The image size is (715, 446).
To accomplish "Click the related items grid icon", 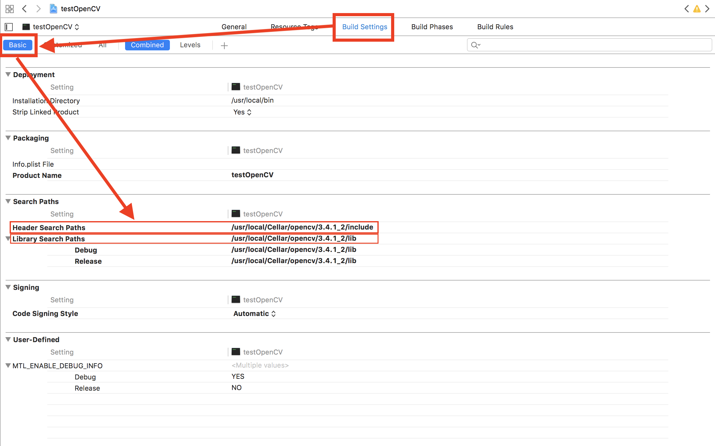I will click(10, 9).
